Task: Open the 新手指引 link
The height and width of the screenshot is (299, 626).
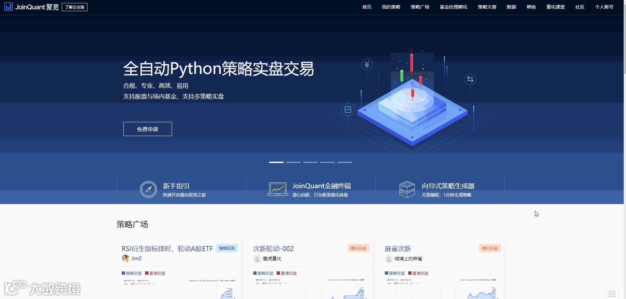Action: tap(176, 186)
